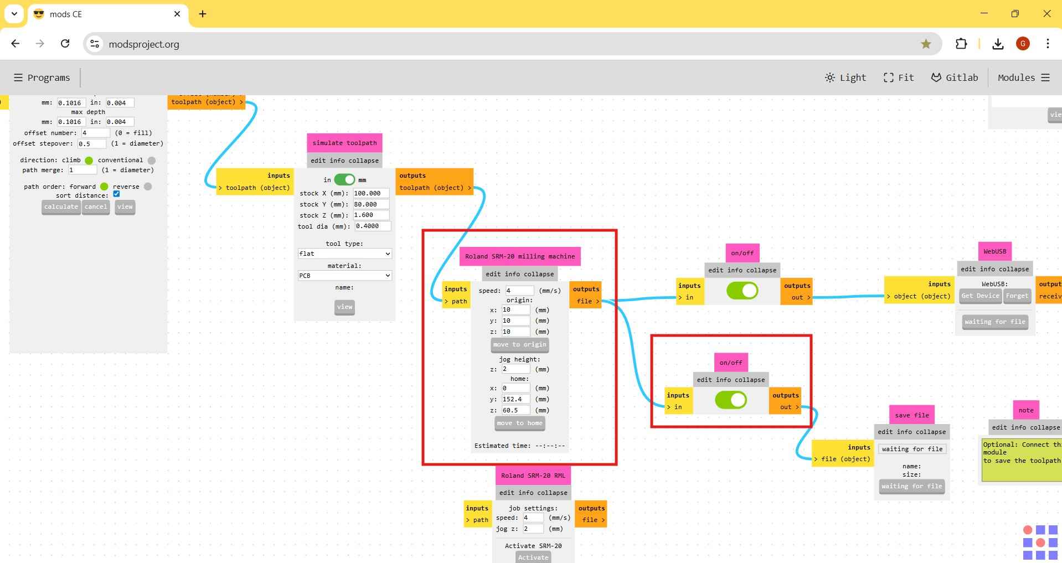Open the material dropdown showing PCB
Image resolution: width=1062 pixels, height=563 pixels.
point(344,276)
